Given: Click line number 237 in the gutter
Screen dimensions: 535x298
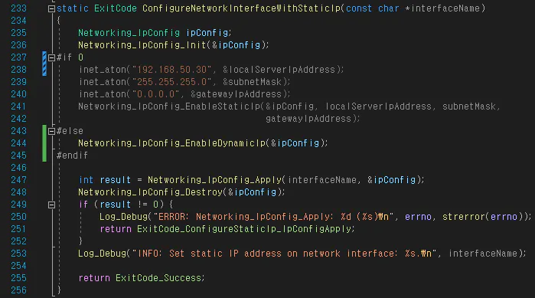Looking at the screenshot, I should coord(18,57).
